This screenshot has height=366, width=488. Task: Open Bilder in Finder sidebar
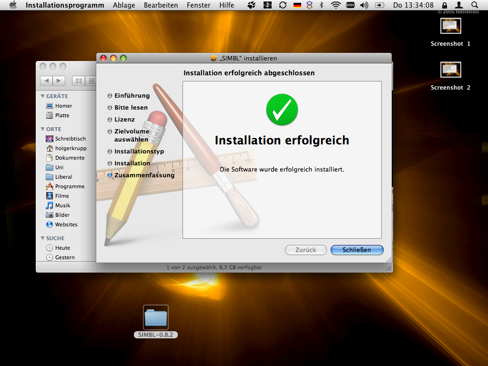pos(58,215)
